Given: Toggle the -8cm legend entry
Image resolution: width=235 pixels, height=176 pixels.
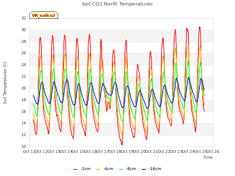Looking at the screenshot, I should [127, 169].
